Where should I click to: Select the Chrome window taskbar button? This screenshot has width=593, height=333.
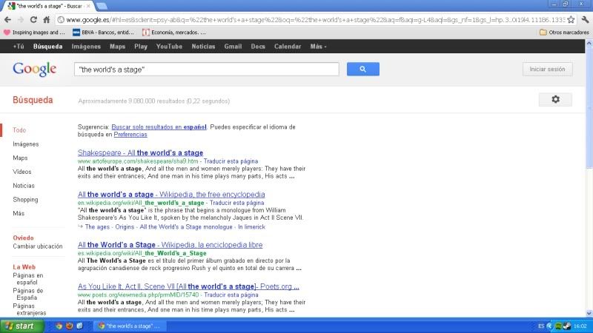click(x=128, y=326)
